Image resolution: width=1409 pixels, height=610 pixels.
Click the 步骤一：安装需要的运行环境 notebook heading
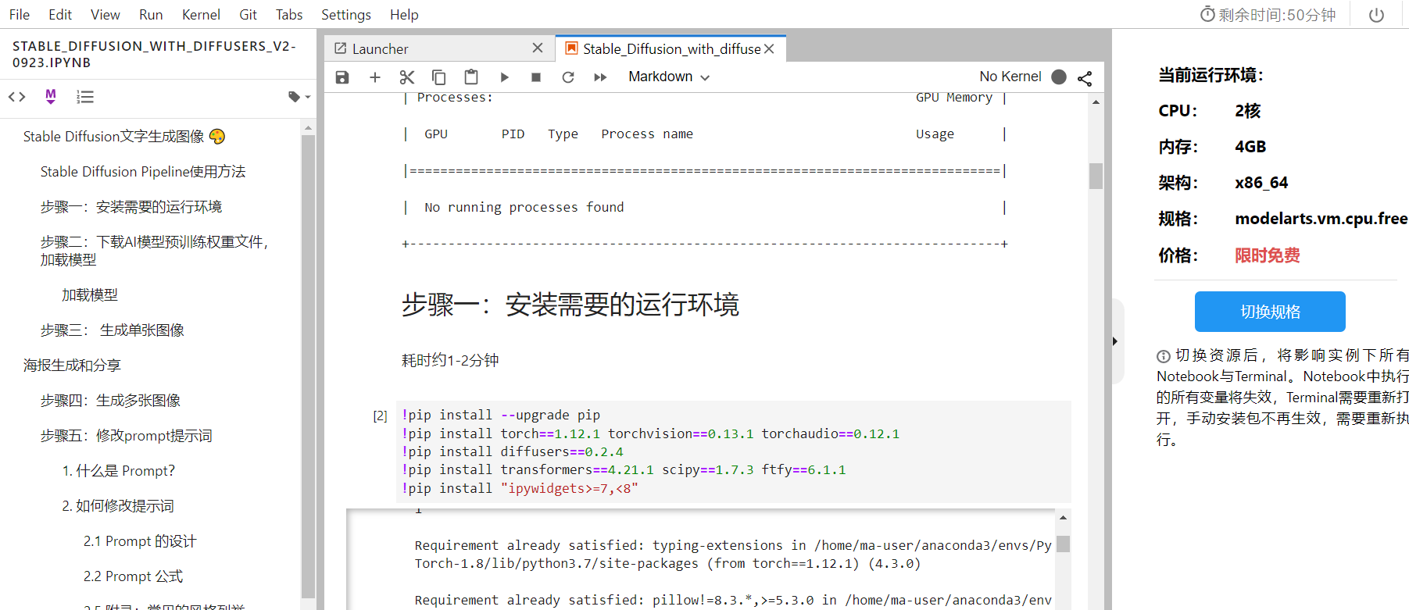[570, 305]
